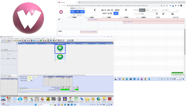
Task: Open the Accountancy icon
Action: pyautogui.click(x=65, y=99)
